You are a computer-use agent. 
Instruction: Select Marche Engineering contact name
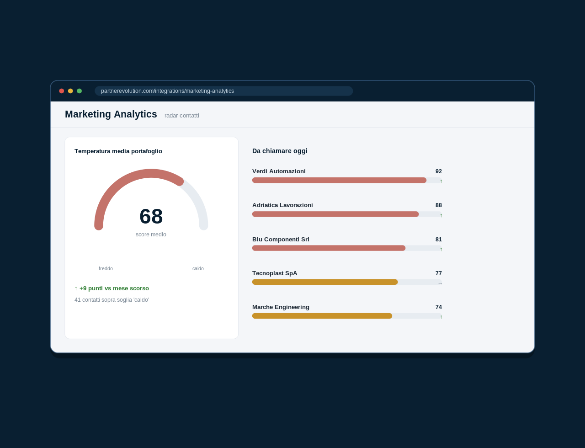pyautogui.click(x=281, y=307)
